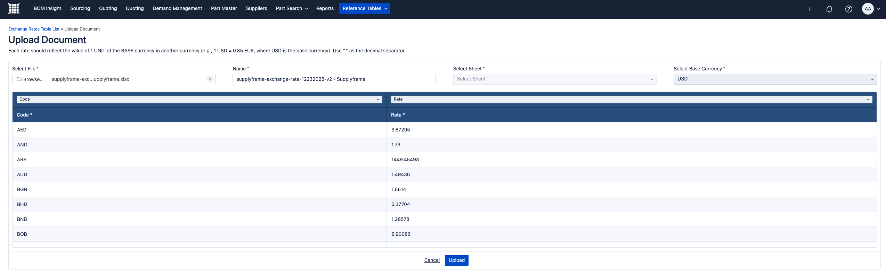
Task: Click the AA user avatar
Action: pos(868,9)
